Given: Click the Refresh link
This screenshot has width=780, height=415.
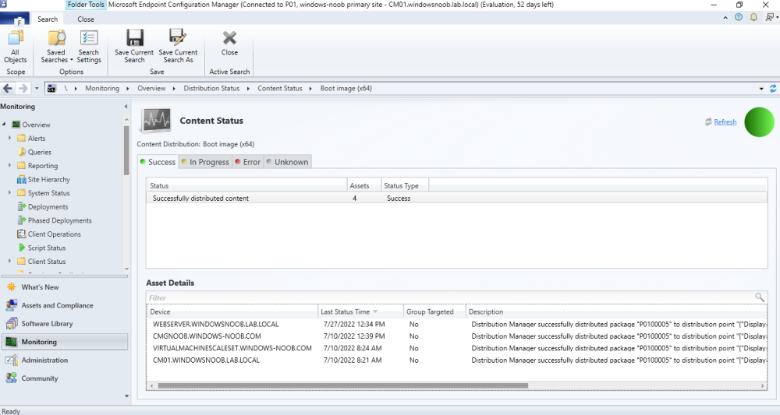Looking at the screenshot, I should (725, 122).
